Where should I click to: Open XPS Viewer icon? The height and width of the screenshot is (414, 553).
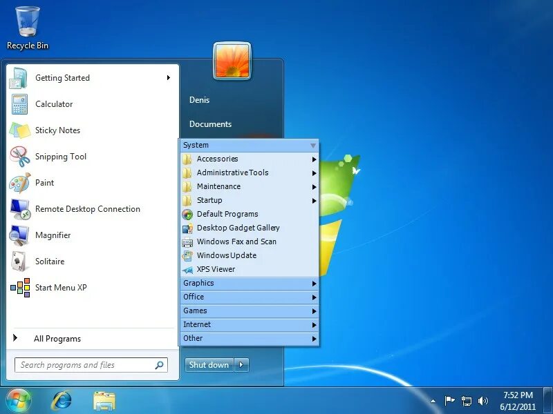(187, 270)
